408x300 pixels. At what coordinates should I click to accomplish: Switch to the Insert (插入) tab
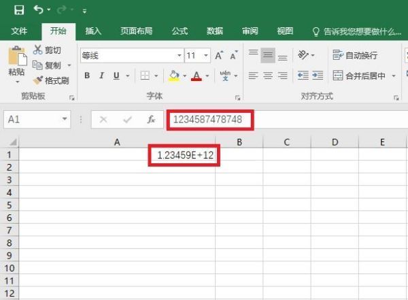point(93,31)
